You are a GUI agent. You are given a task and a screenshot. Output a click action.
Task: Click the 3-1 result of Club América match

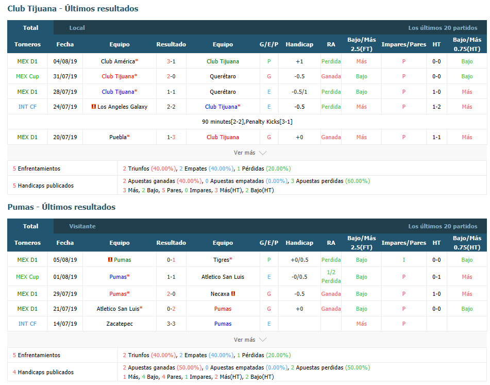171,61
